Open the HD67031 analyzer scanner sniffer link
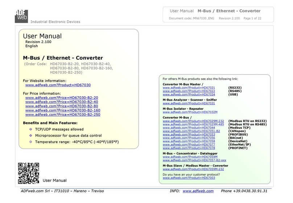 coord(189,103)
